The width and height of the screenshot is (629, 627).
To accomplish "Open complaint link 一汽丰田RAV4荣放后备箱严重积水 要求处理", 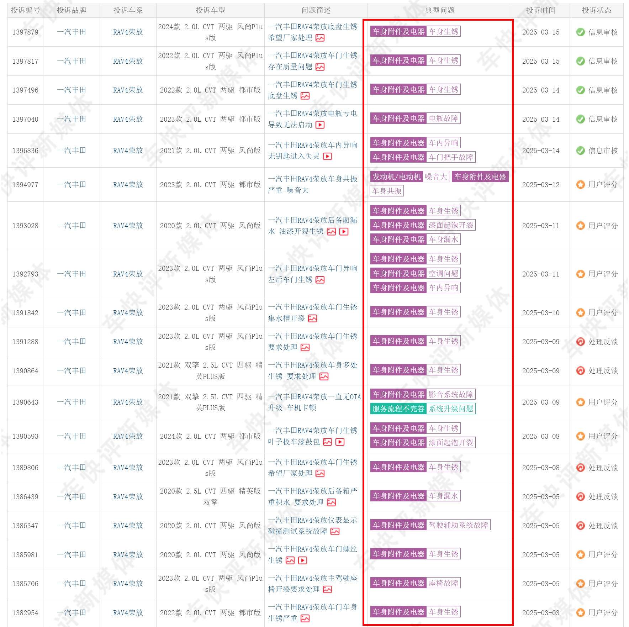I will point(312,497).
